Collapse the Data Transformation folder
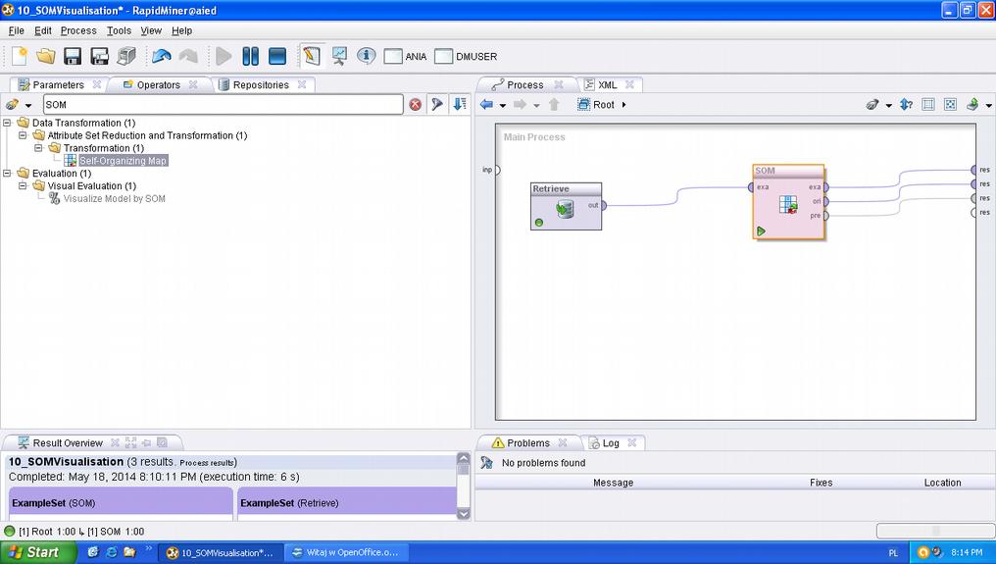This screenshot has width=996, height=564. pyautogui.click(x=7, y=123)
